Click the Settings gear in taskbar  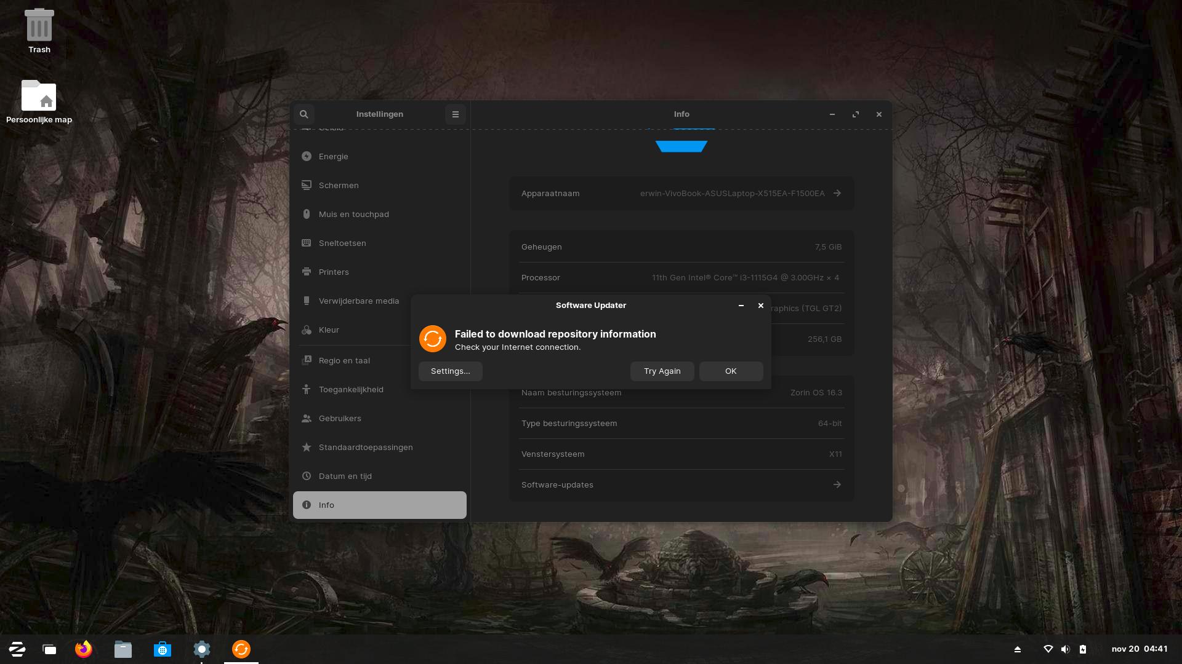coord(202,649)
